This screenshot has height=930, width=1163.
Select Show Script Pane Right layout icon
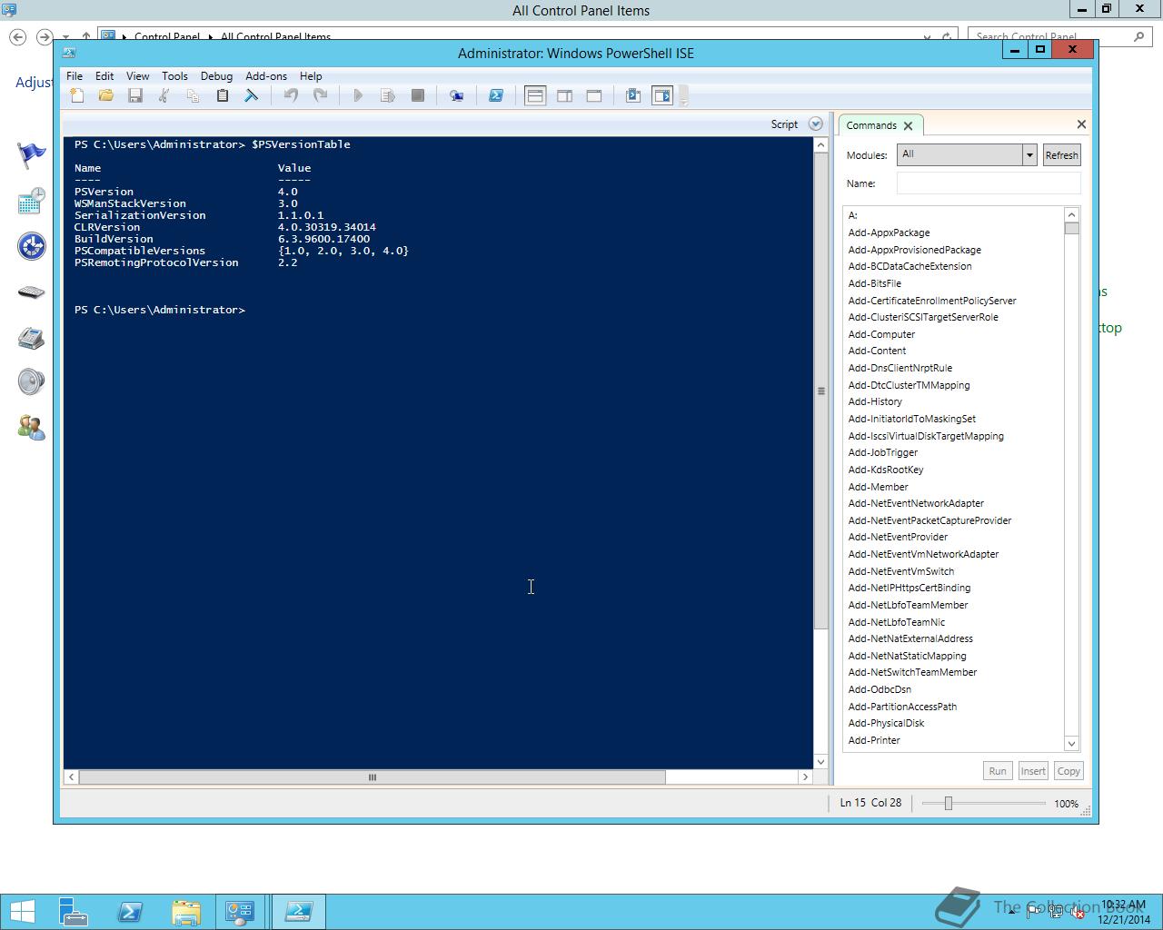(565, 95)
